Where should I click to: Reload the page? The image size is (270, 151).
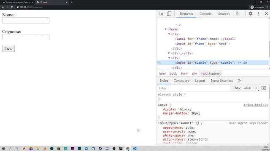(12, 7)
